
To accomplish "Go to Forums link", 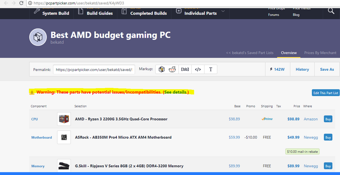I will (x=274, y=15).
